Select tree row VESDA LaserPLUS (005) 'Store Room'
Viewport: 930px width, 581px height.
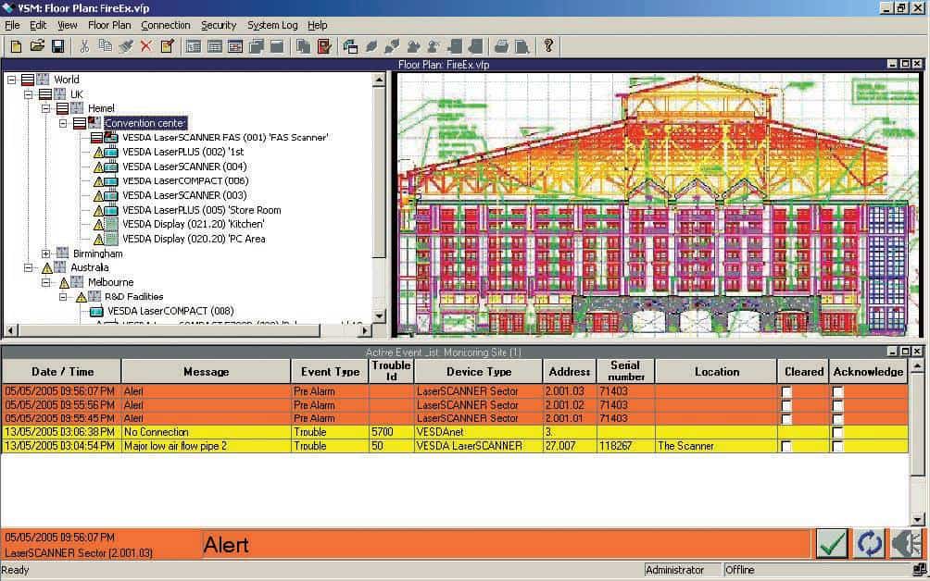click(202, 210)
